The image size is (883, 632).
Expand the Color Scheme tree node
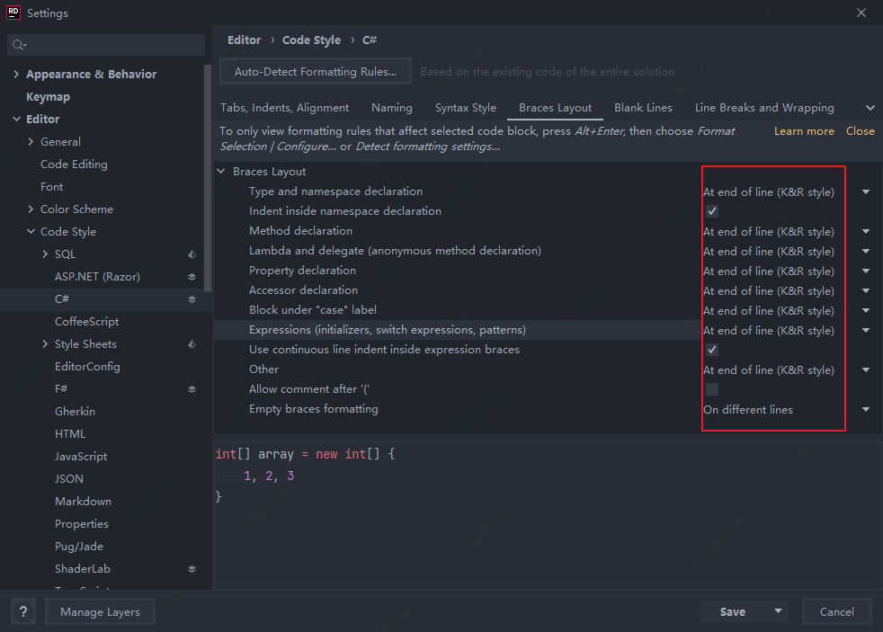(31, 209)
